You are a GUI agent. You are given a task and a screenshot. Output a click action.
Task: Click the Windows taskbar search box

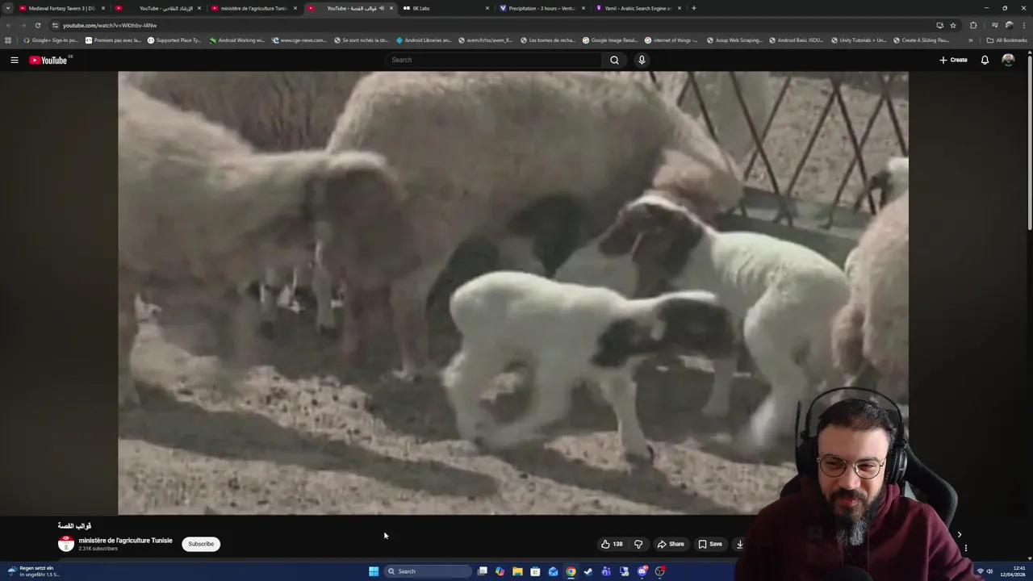tap(428, 571)
